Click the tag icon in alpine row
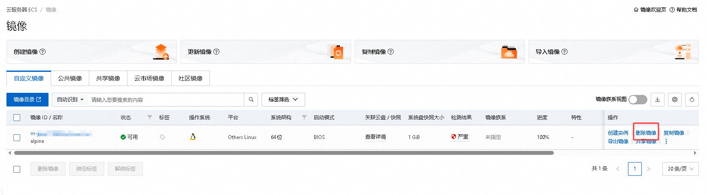Screen dimensions: 707x195 click(163, 137)
